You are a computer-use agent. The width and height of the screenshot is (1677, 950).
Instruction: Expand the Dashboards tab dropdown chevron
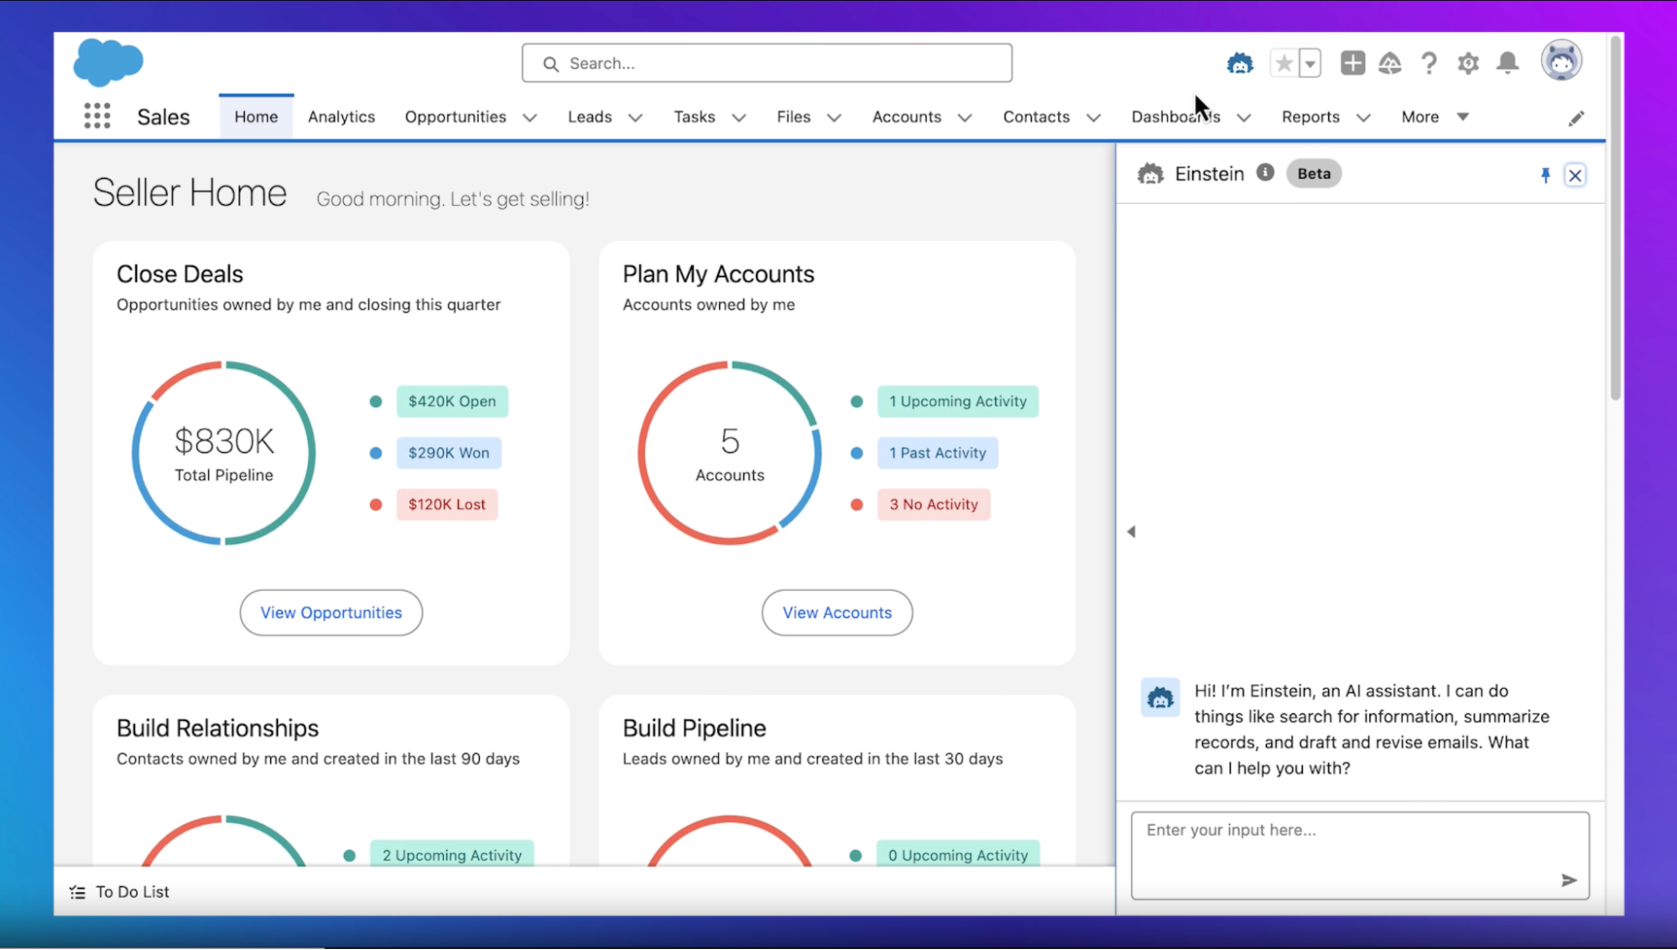(1244, 117)
